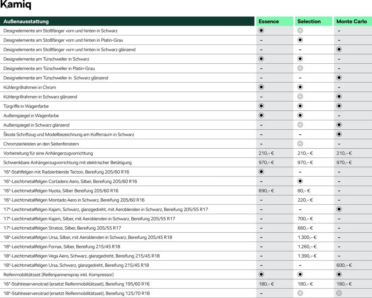Click Monte Carlo marker for Škoda Schriftzug row

point(339,134)
